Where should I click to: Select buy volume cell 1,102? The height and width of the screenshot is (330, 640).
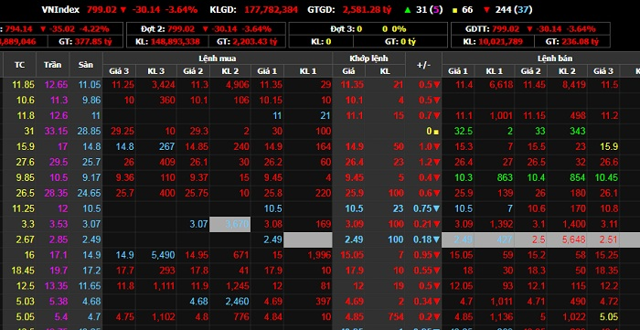[164, 316]
